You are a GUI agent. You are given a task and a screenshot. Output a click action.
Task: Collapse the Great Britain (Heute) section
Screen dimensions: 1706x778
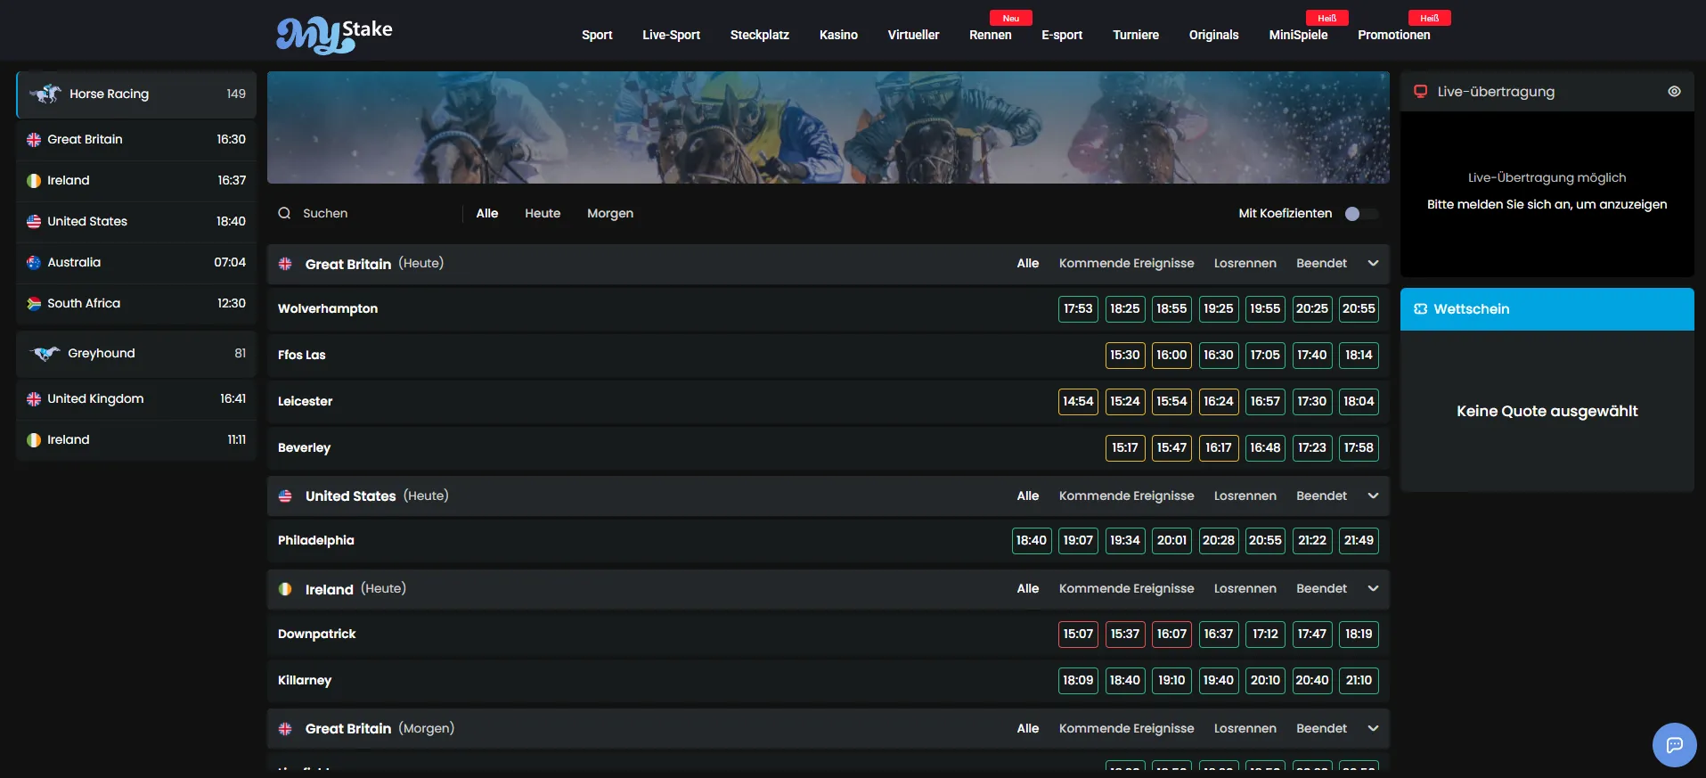pyautogui.click(x=1373, y=264)
